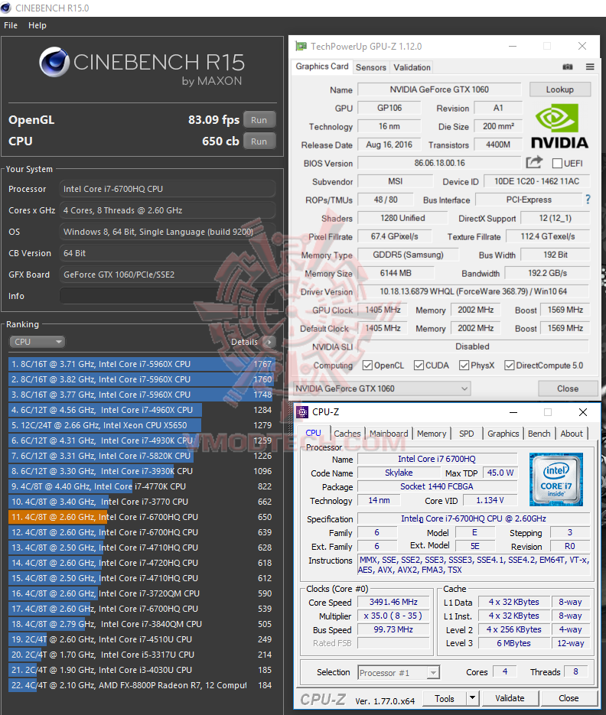Click Cinebench app icon in title bar
Screen dimensions: 606x715
tap(6, 8)
